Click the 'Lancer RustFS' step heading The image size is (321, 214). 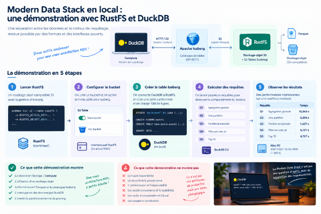click(32, 87)
